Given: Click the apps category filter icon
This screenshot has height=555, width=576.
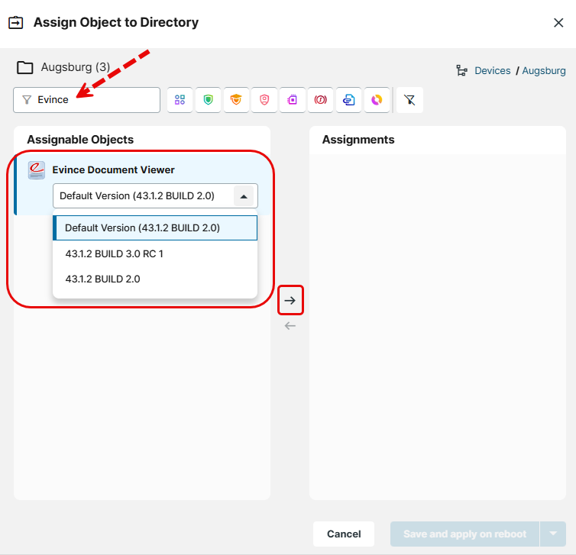Looking at the screenshot, I should [180, 100].
